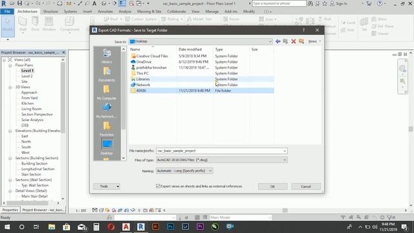Image resolution: width=414 pixels, height=233 pixels.
Task: Switch to the Massing & Site tab
Action: point(149,12)
